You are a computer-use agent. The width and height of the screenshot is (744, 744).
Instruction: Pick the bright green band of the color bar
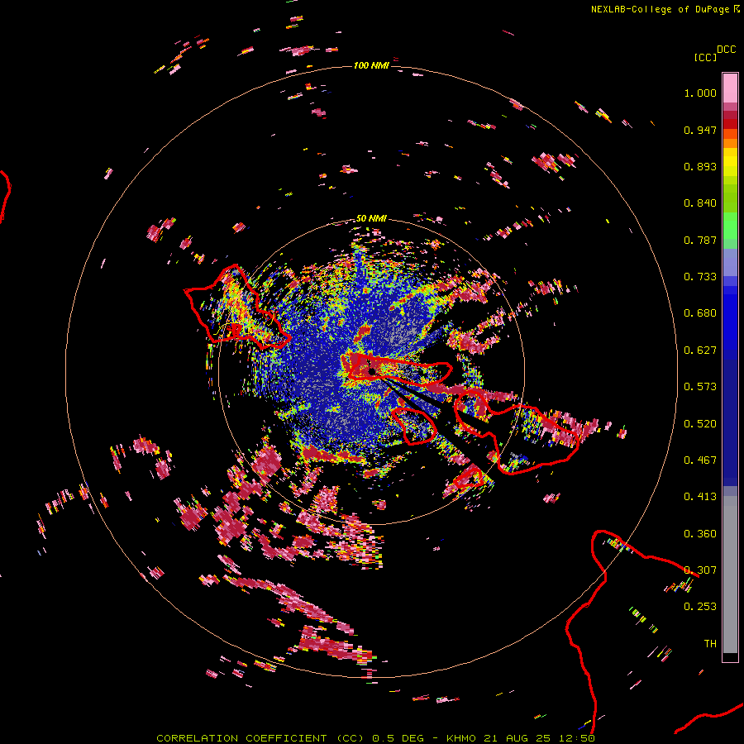[x=730, y=226]
